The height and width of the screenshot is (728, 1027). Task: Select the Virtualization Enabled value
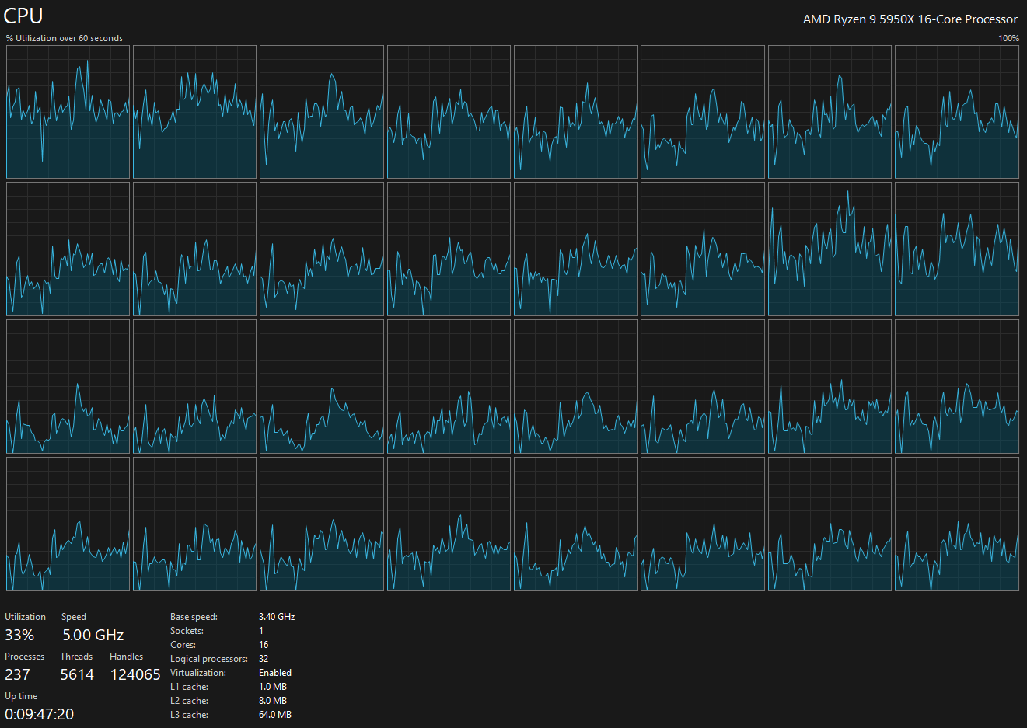tap(274, 673)
